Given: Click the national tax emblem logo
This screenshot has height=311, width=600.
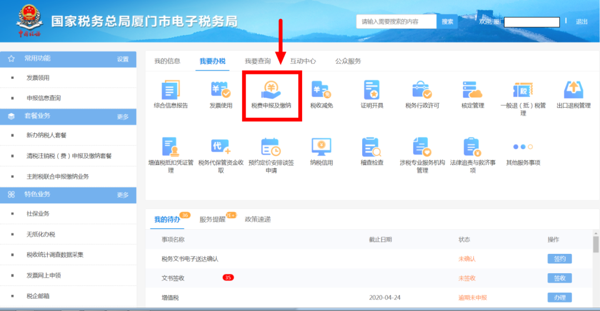Looking at the screenshot, I should click(29, 21).
